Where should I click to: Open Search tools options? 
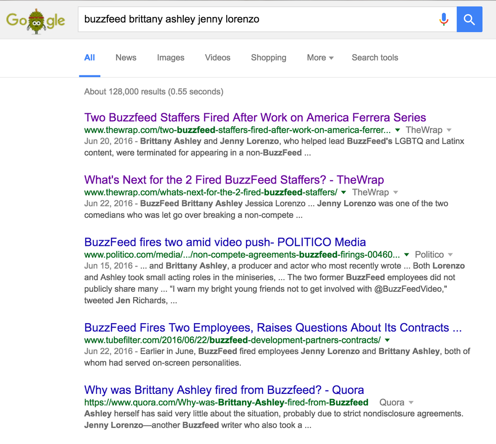click(375, 58)
